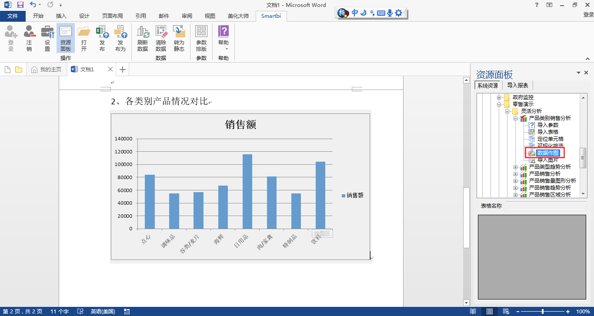594x316 pixels.
Task: Expand the 产品销售分析 node
Action: click(516, 174)
